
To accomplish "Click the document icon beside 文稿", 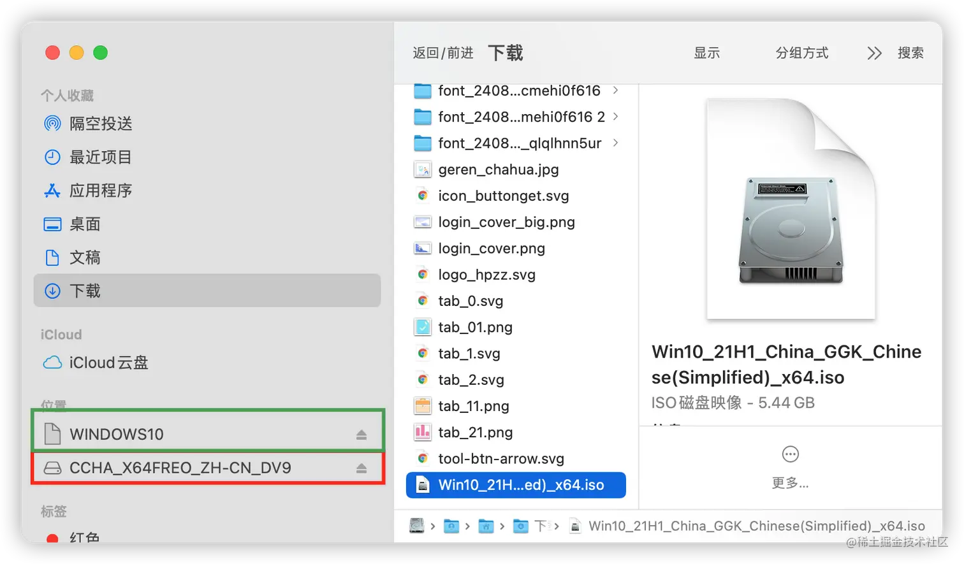I will point(52,257).
